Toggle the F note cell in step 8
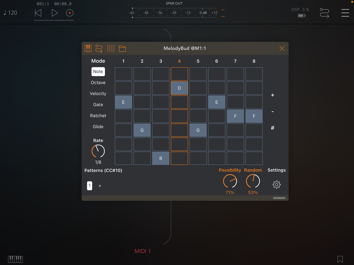 pos(254,116)
